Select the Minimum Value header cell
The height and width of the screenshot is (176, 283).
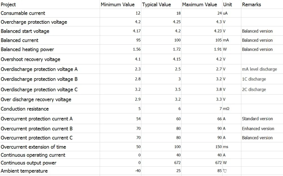click(x=117, y=5)
